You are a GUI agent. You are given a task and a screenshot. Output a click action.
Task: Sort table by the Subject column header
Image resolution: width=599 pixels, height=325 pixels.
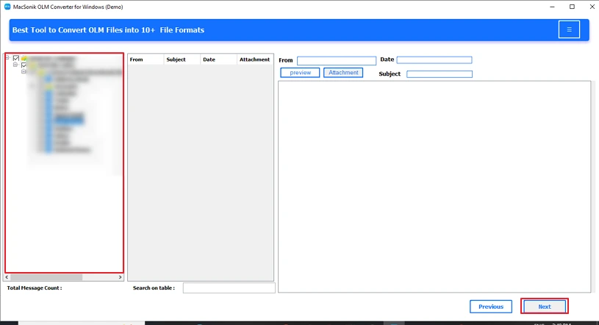(x=182, y=60)
